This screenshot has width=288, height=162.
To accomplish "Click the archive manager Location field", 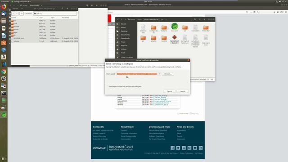I will click(55, 13).
